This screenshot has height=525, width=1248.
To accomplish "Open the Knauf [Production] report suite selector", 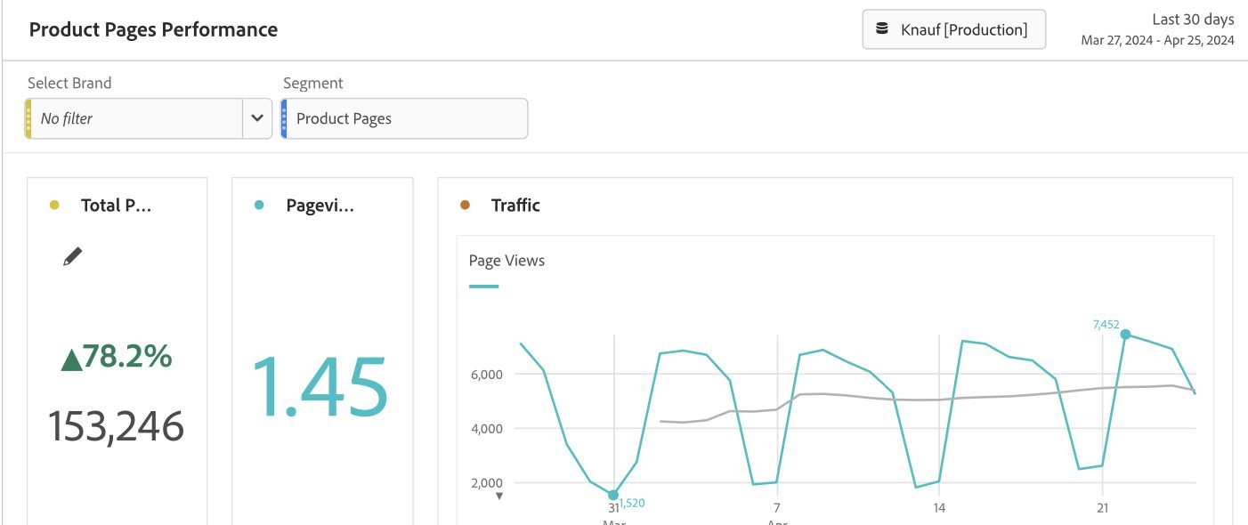I will pyautogui.click(x=953, y=29).
